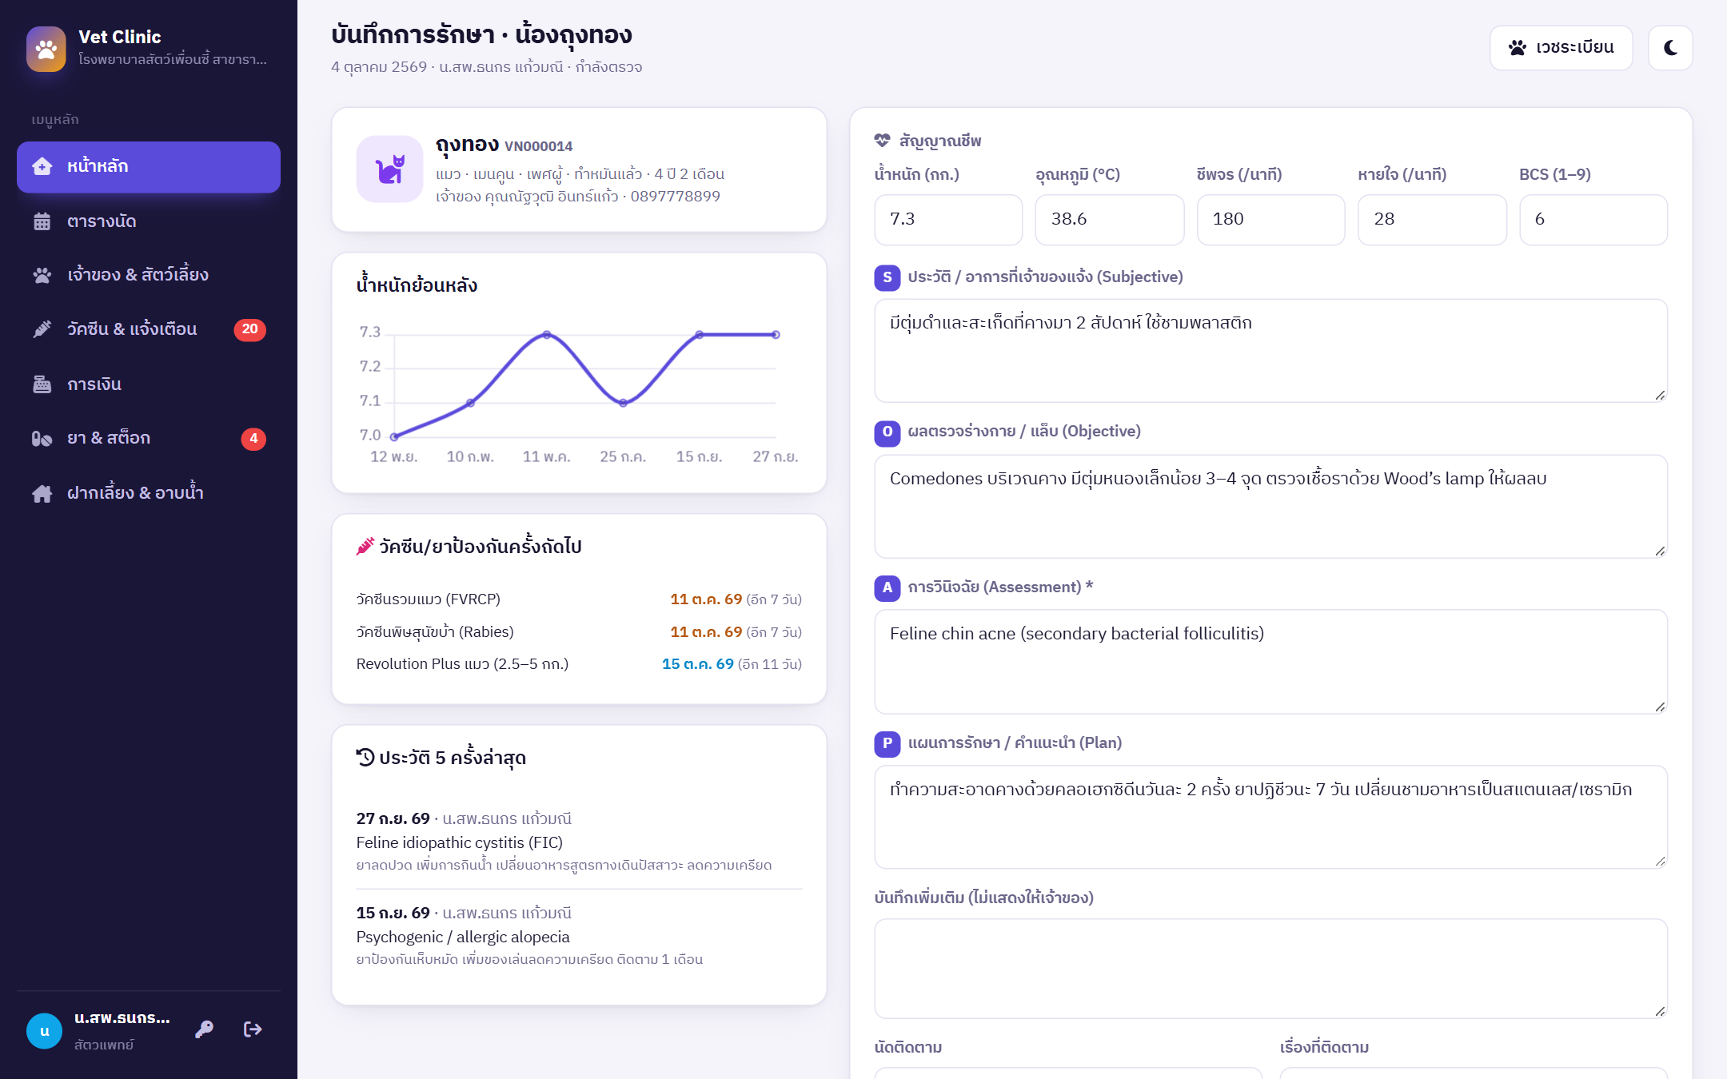
Task: Open ตารางนัด appointment schedule
Action: coord(149,221)
